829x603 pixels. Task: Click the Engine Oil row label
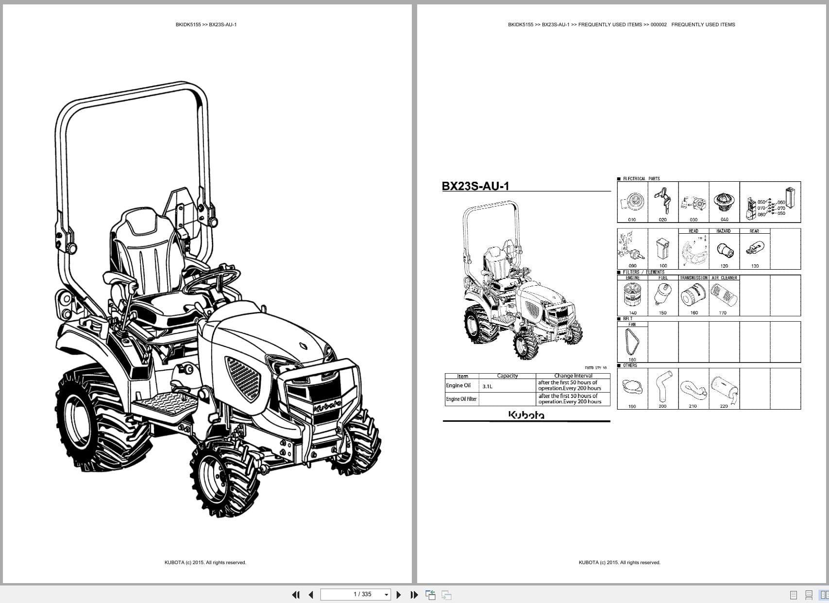(x=458, y=385)
